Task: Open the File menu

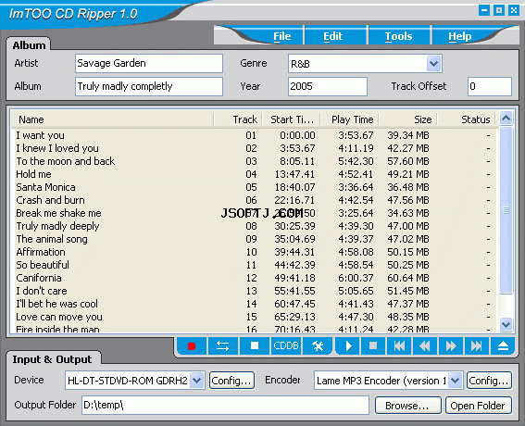Action: click(281, 36)
